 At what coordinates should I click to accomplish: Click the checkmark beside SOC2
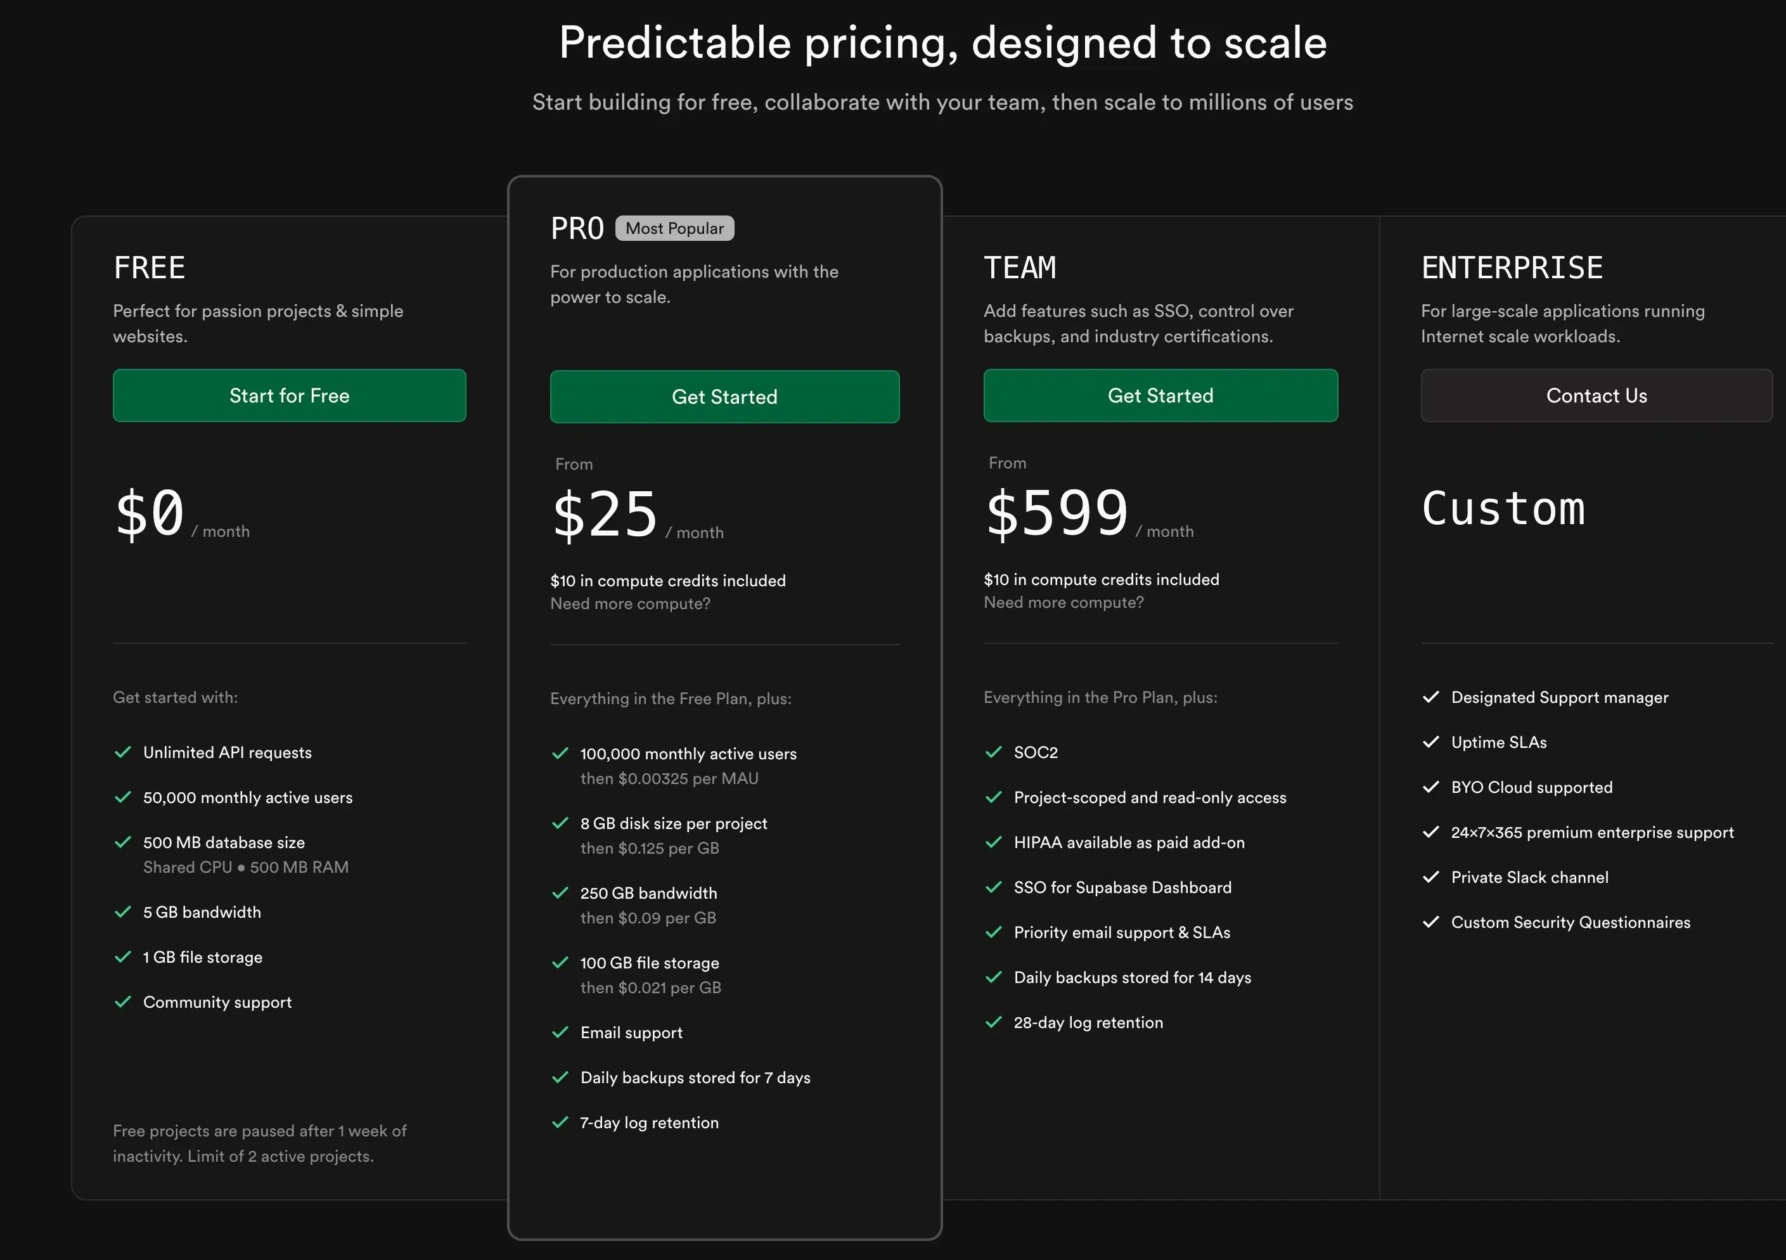pos(993,752)
